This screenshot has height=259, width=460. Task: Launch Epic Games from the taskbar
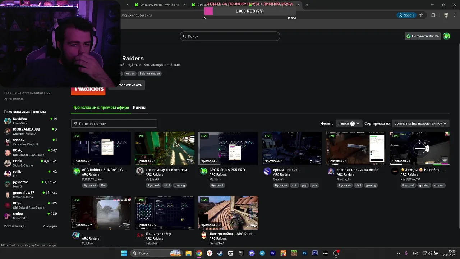241,253
